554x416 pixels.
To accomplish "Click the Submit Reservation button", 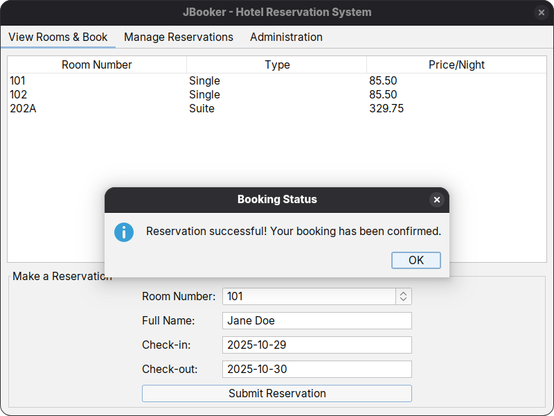I will pyautogui.click(x=276, y=393).
